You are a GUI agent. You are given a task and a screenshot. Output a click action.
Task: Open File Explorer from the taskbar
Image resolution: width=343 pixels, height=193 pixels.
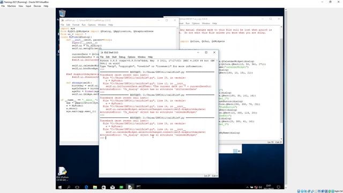[x=95, y=187]
